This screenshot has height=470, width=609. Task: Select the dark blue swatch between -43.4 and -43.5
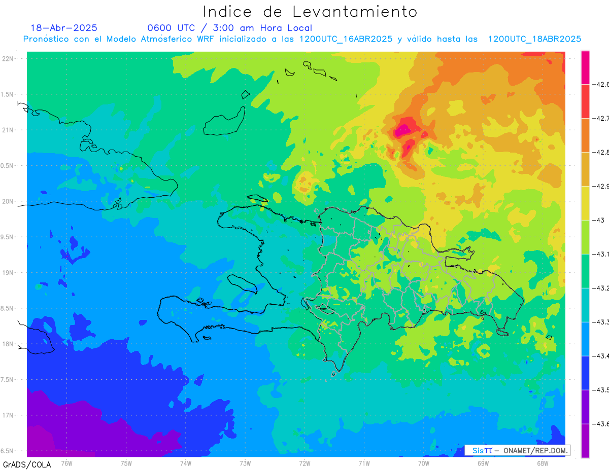(585, 373)
